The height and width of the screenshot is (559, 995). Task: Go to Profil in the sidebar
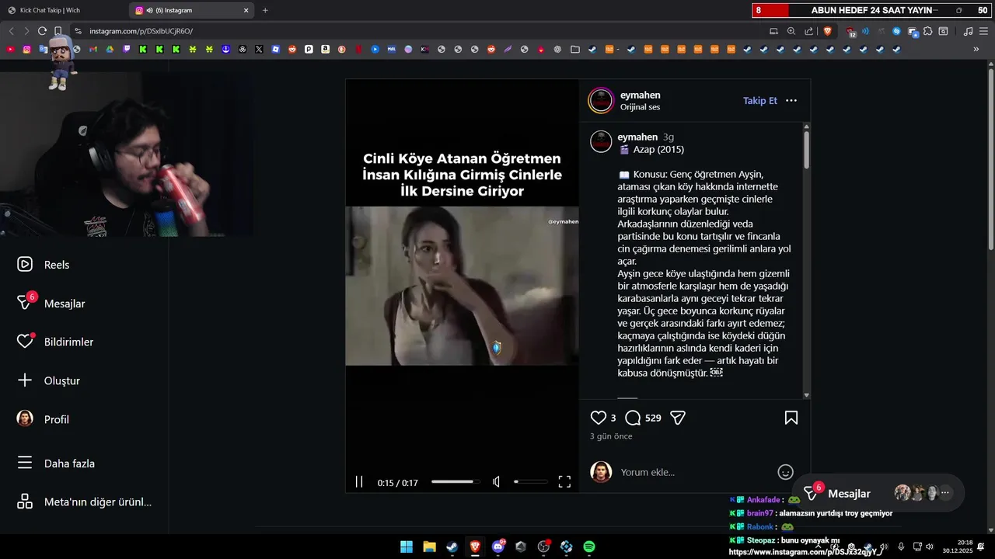[x=44, y=419]
